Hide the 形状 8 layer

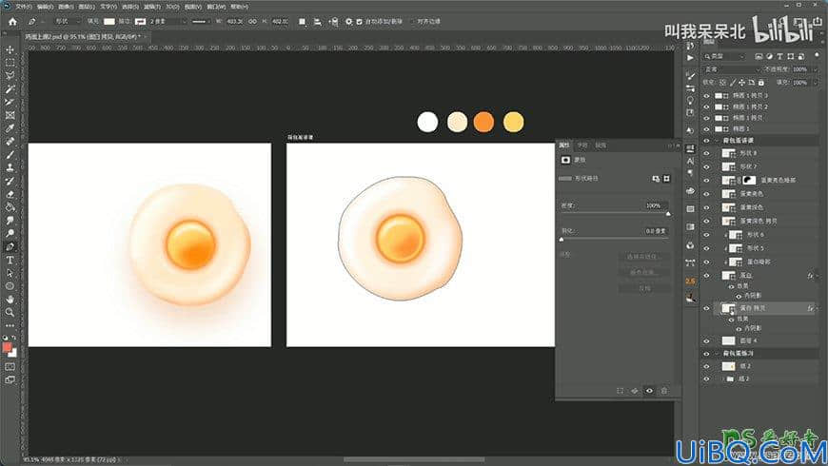click(x=706, y=153)
